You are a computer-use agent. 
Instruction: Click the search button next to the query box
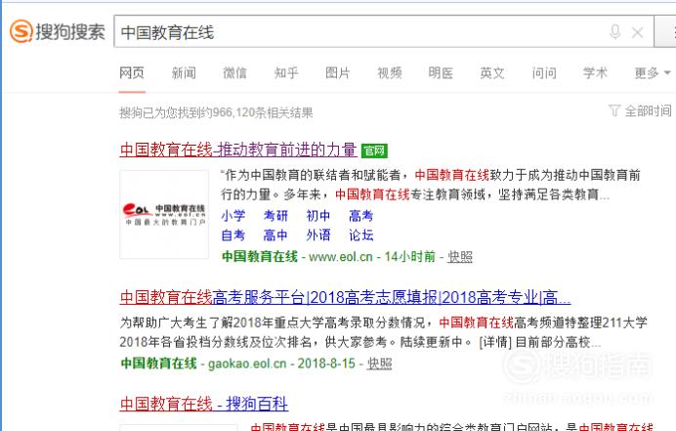click(x=665, y=31)
